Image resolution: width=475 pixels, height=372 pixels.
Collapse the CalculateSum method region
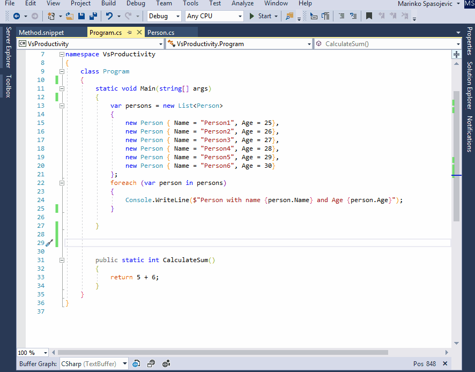click(x=62, y=260)
